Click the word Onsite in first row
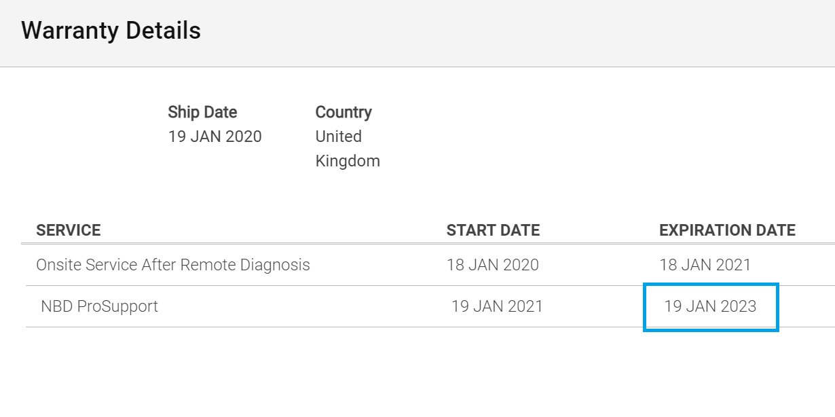Image resolution: width=835 pixels, height=417 pixels. point(58,265)
